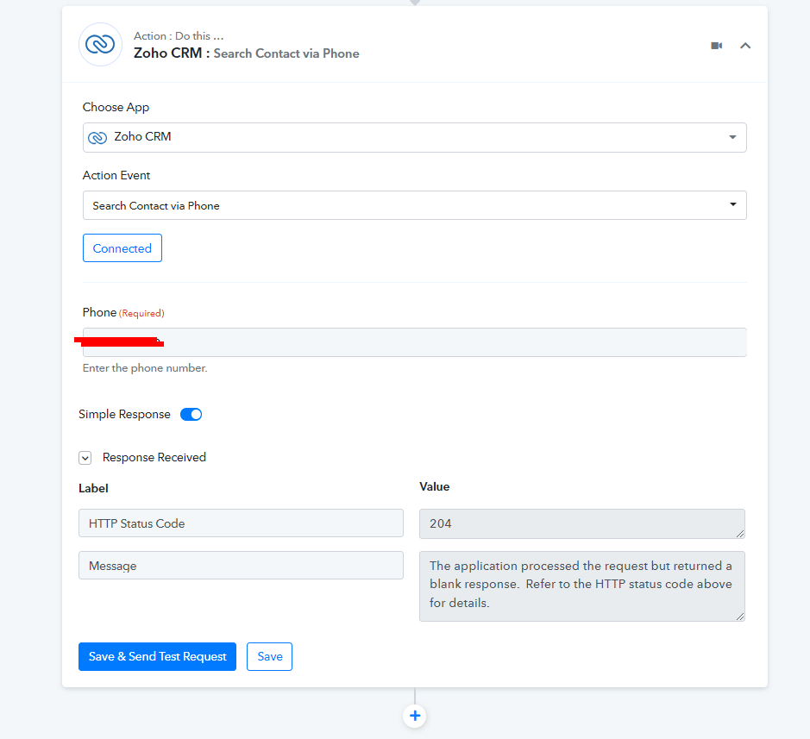This screenshot has height=739, width=810.
Task: Collapse the Response Received section
Action: 85,458
